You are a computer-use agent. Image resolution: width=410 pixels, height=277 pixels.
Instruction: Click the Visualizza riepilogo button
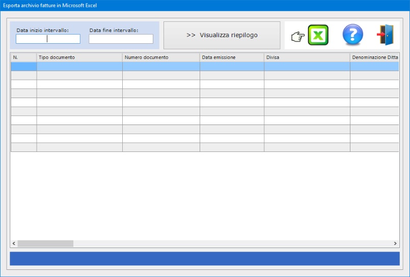tap(222, 35)
